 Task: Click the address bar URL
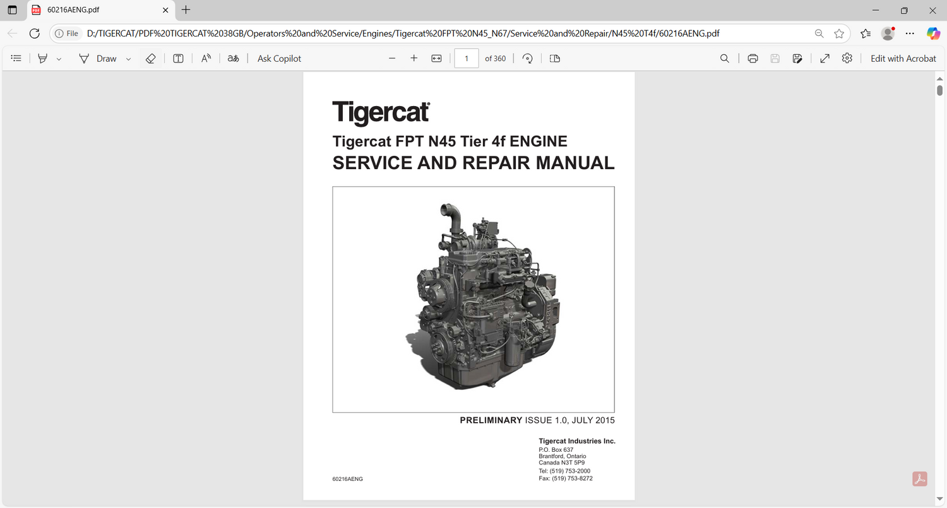click(403, 33)
